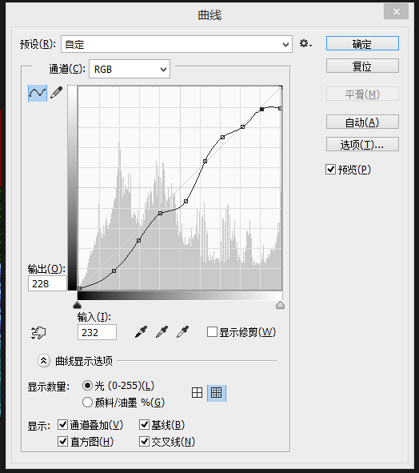Image resolution: width=419 pixels, height=473 pixels.
Task: Switch to detailed 10% grid icon
Action: [x=217, y=393]
